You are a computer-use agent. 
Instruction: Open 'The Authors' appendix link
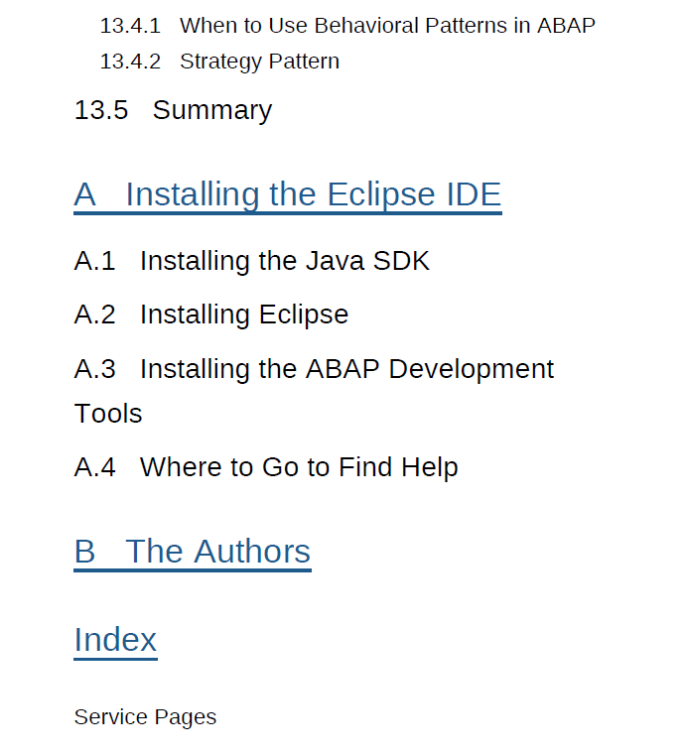tap(217, 552)
